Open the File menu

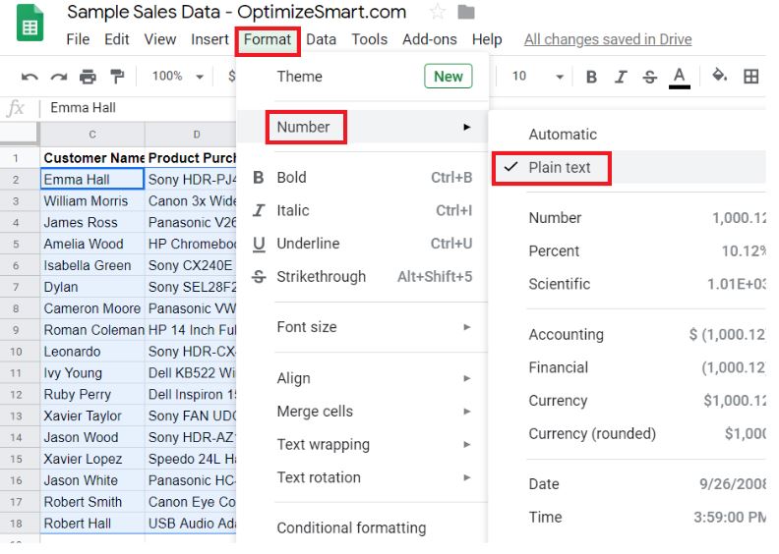pos(78,39)
